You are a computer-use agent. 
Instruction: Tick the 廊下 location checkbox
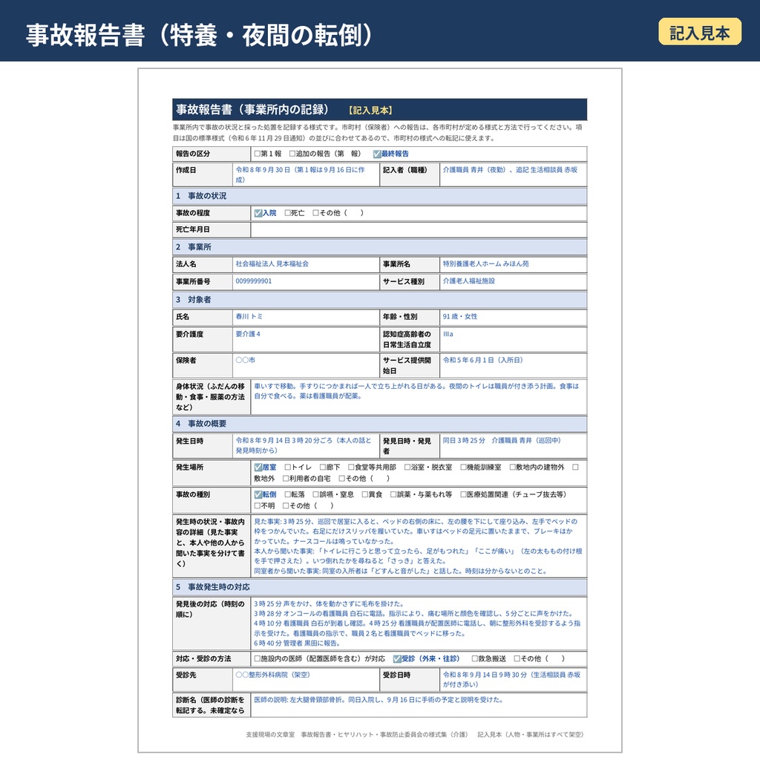click(323, 468)
